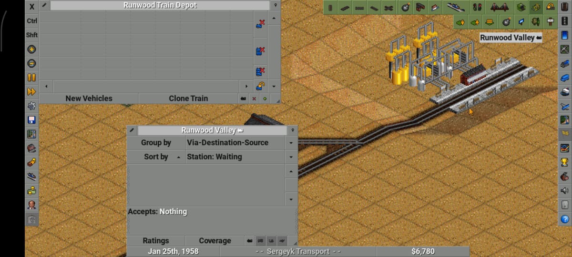
Task: Toggle the Shft modifier button
Action: (x=32, y=35)
